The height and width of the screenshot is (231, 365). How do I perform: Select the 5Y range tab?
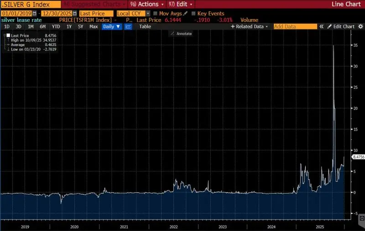[81, 26]
